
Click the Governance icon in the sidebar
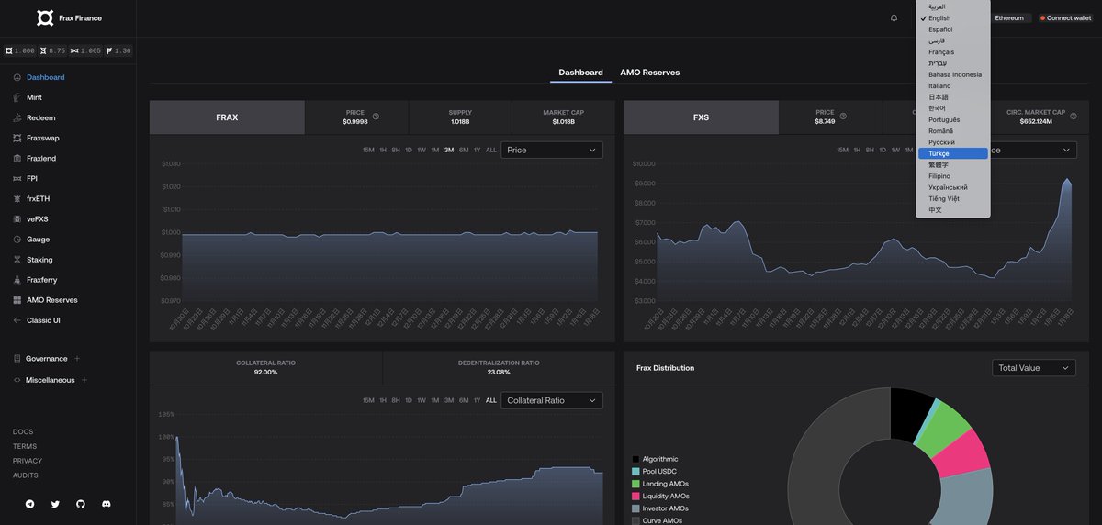click(17, 359)
